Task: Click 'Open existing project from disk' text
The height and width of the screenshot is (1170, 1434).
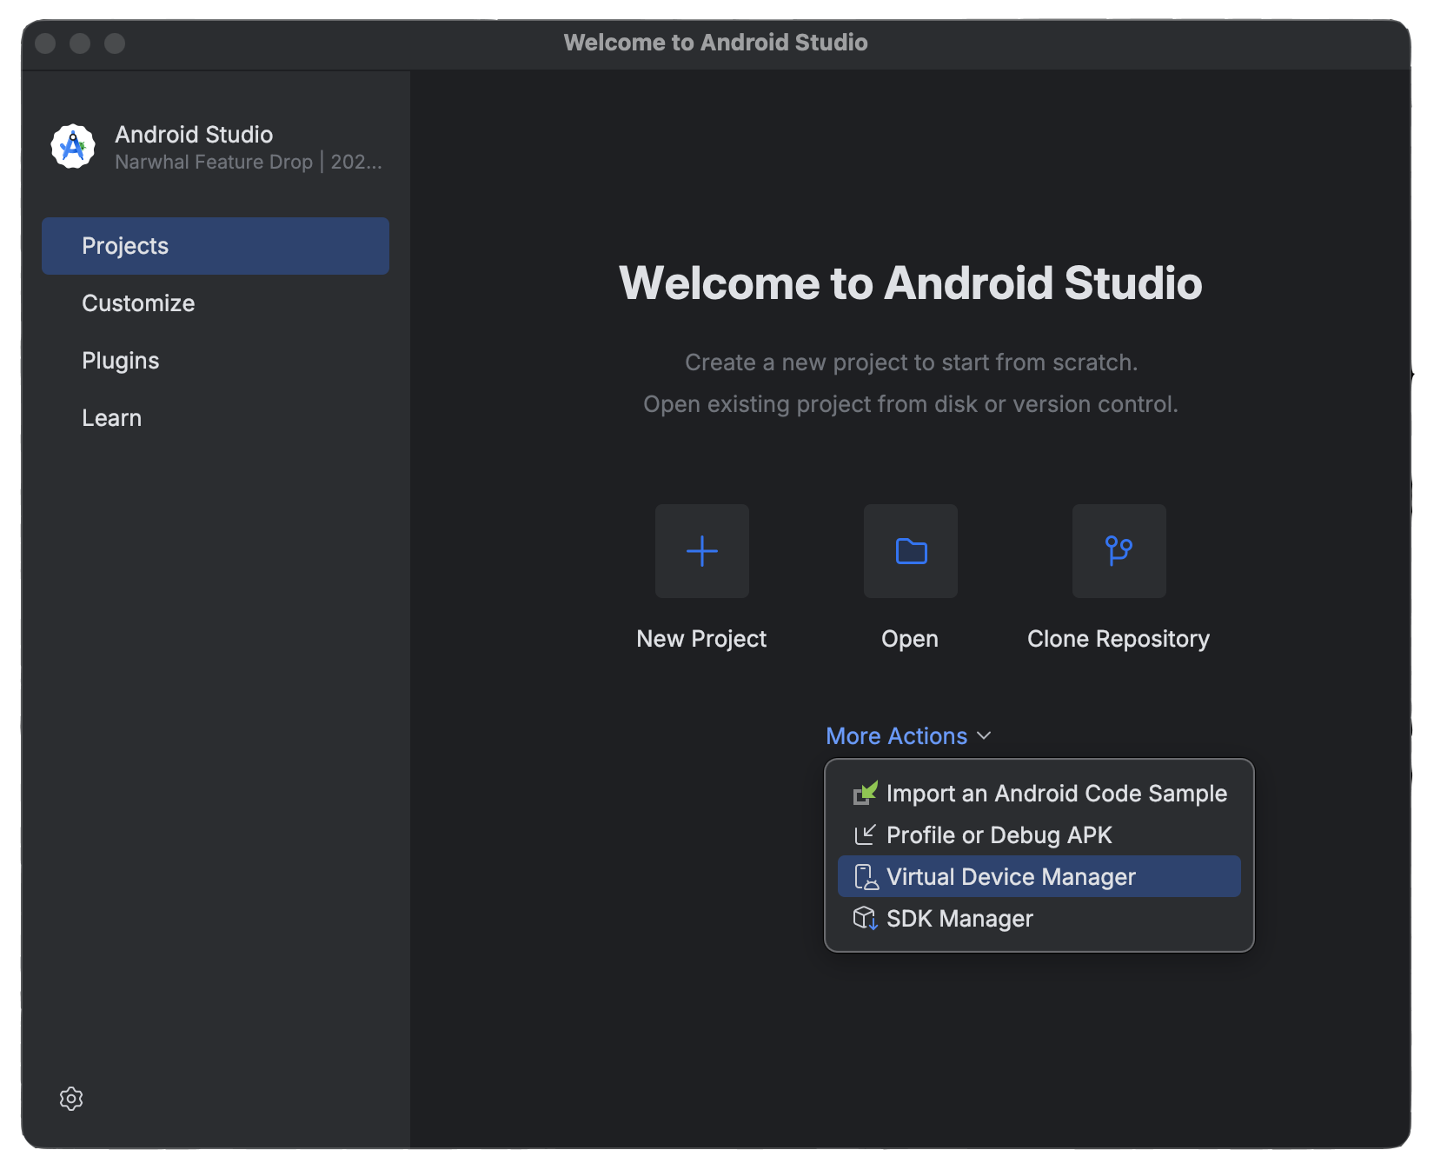Action: pyautogui.click(x=911, y=404)
